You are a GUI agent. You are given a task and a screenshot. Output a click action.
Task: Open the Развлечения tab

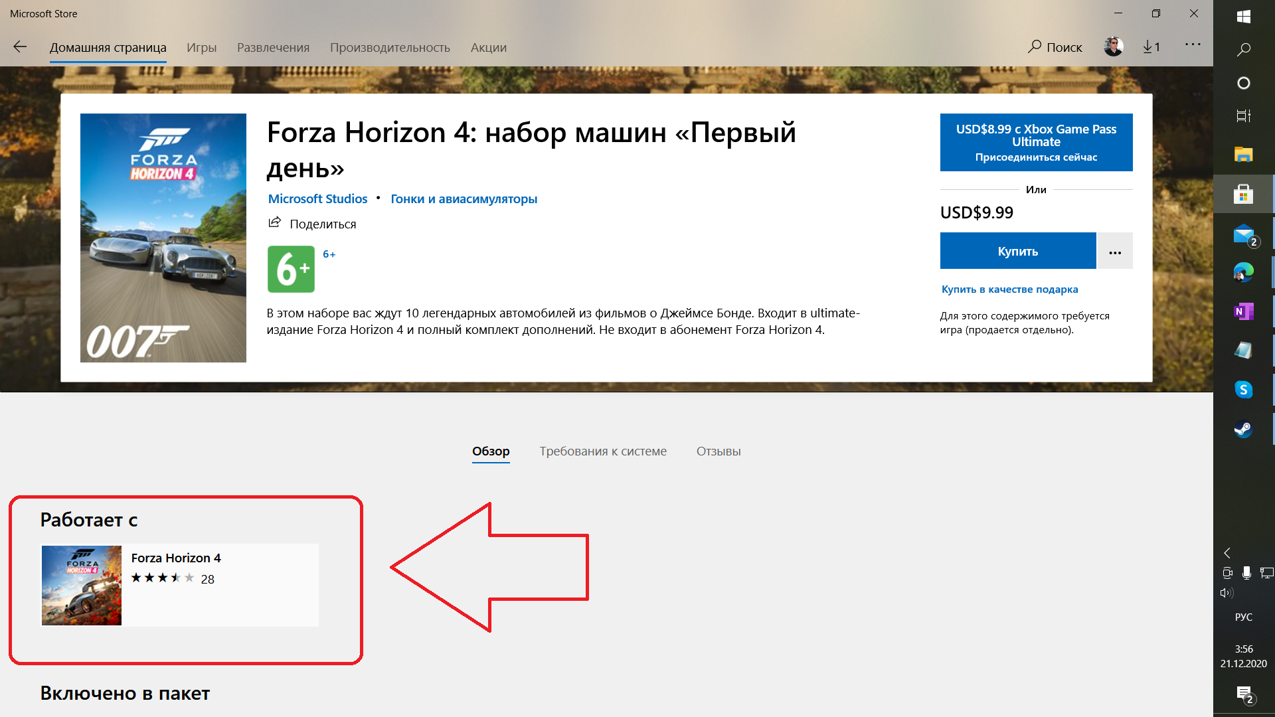point(273,48)
